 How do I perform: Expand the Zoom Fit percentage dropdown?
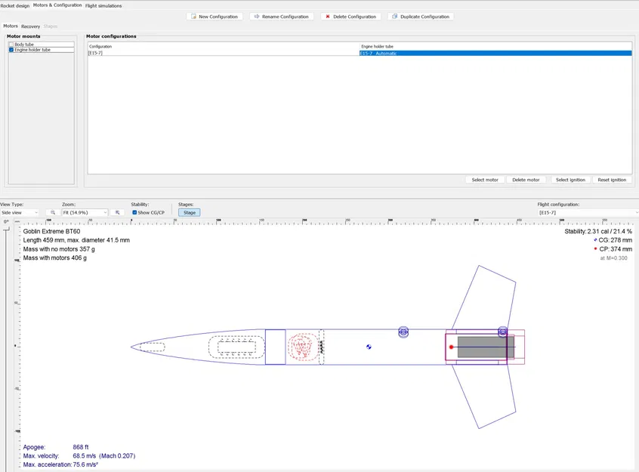click(85, 212)
